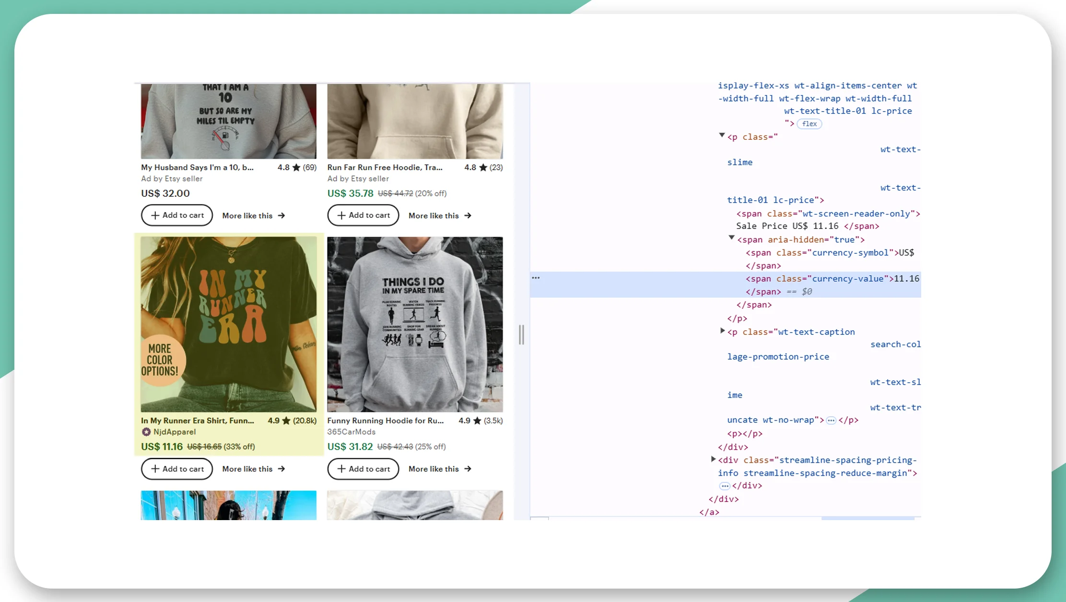
Task: Click the closing anchor tag icon
Action: (x=709, y=511)
